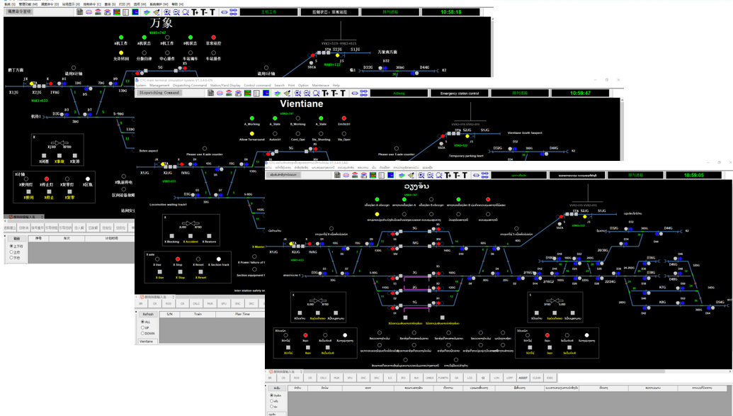733x416 pixels.
Task: Click the Dispatching Command toolbar button
Action: pos(159,93)
